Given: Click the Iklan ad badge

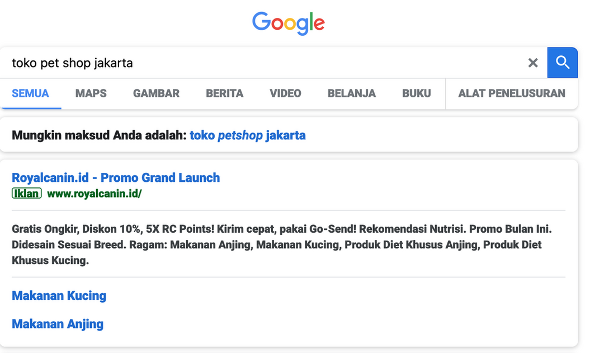Looking at the screenshot, I should (x=27, y=194).
